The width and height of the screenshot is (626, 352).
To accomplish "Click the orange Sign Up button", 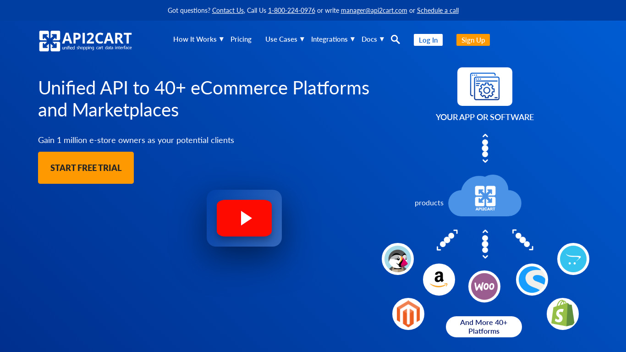I will coord(473,40).
